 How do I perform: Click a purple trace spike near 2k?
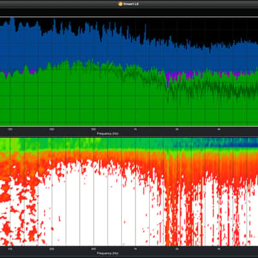click(168, 78)
